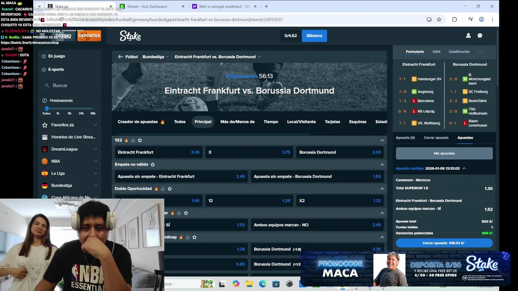Collapse the Apuesta múltiple bet details
The width and height of the screenshot is (518, 291).
pyautogui.click(x=464, y=169)
